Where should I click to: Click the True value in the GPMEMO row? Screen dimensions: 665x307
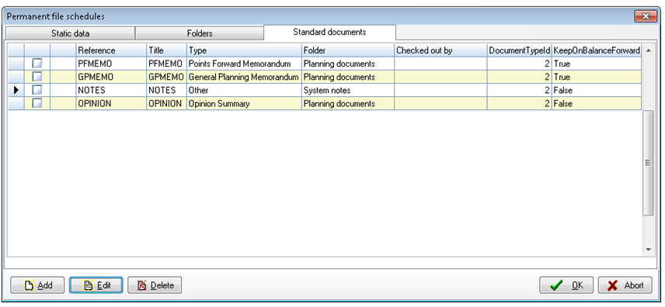(597, 77)
